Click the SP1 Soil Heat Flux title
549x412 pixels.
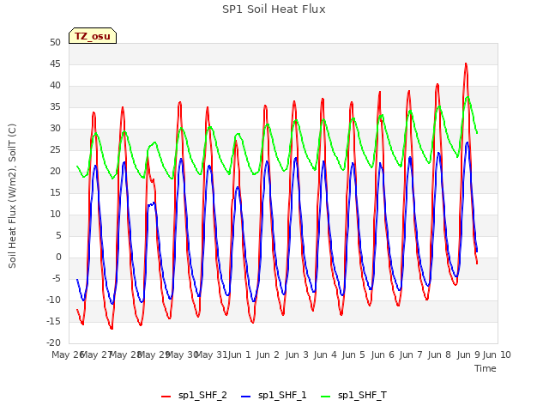coord(274,9)
